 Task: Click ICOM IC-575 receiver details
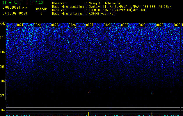click(x=117, y=10)
